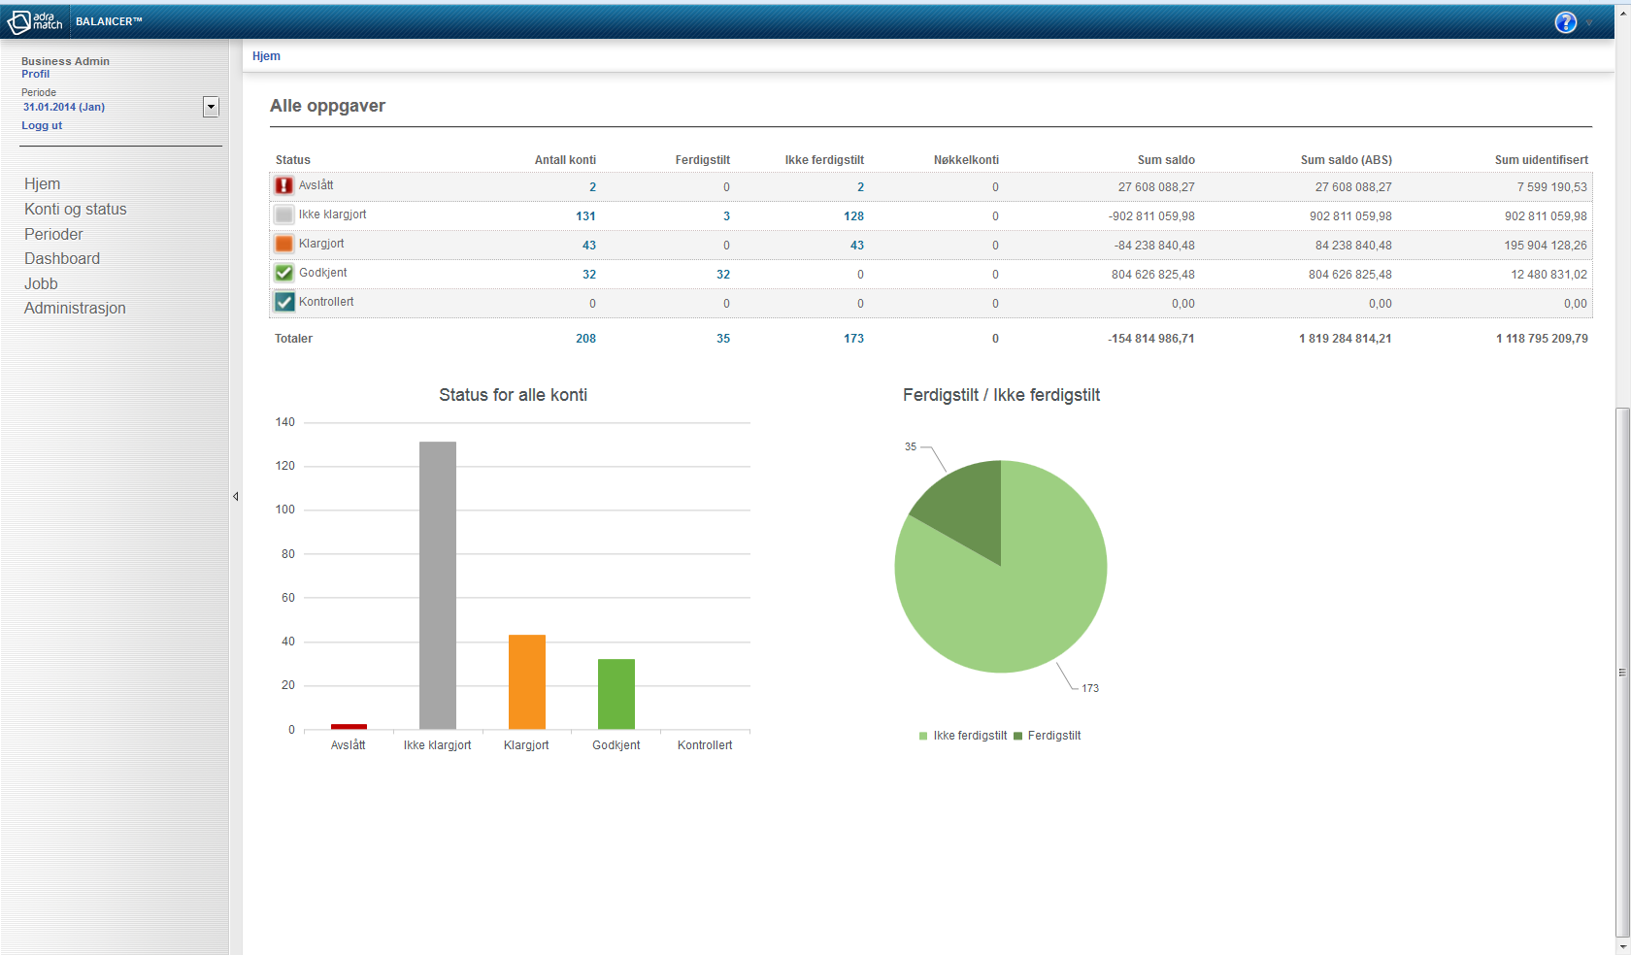Click the orange Klargjort bar
The height and width of the screenshot is (955, 1631).
[527, 681]
